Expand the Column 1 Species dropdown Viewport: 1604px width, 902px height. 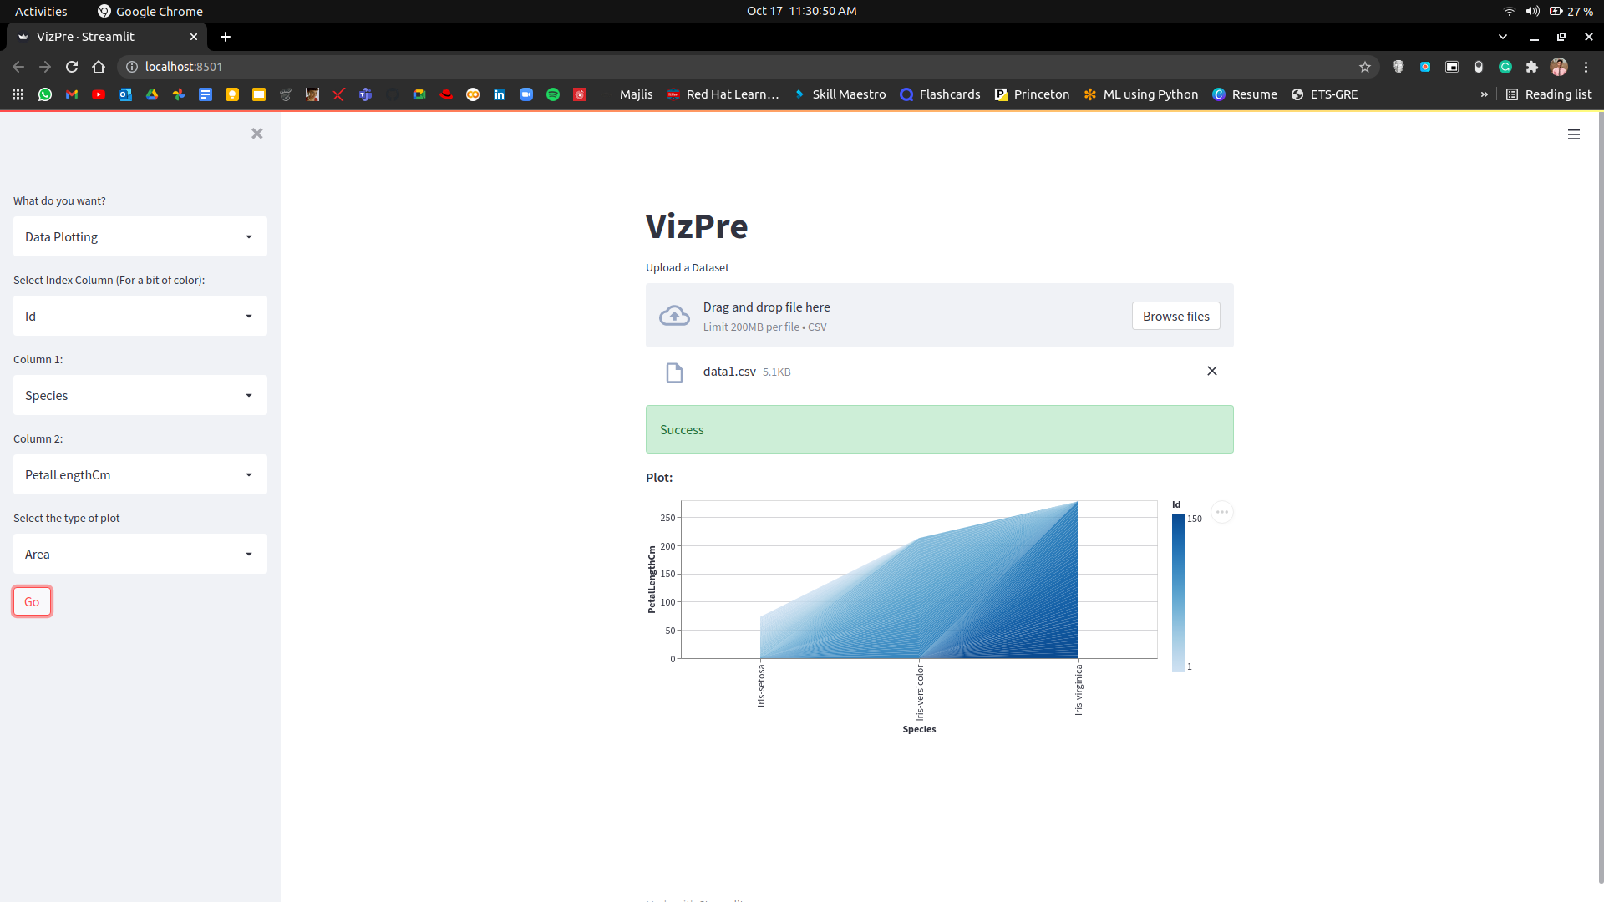click(x=140, y=395)
